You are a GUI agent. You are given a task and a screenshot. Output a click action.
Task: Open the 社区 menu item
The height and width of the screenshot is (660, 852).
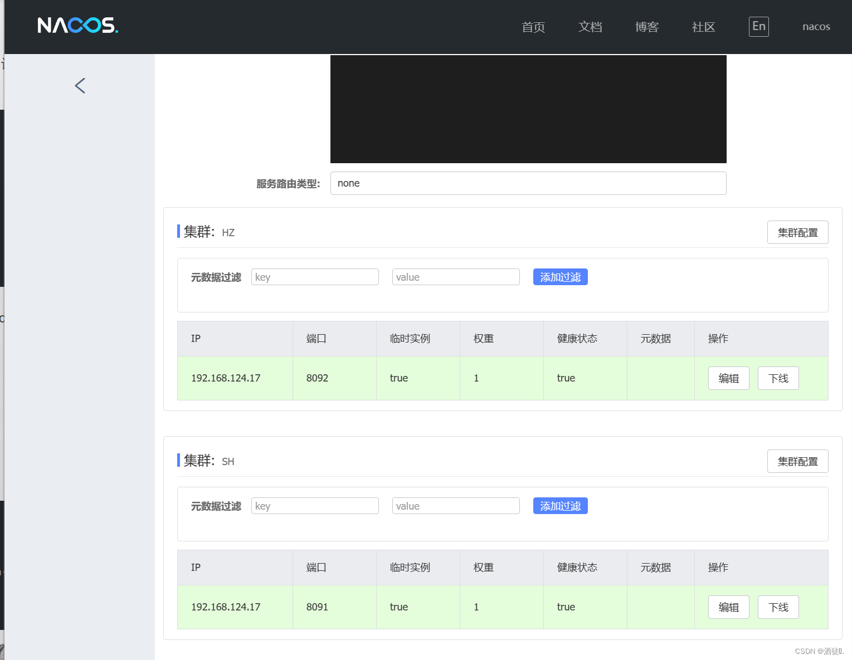(704, 27)
